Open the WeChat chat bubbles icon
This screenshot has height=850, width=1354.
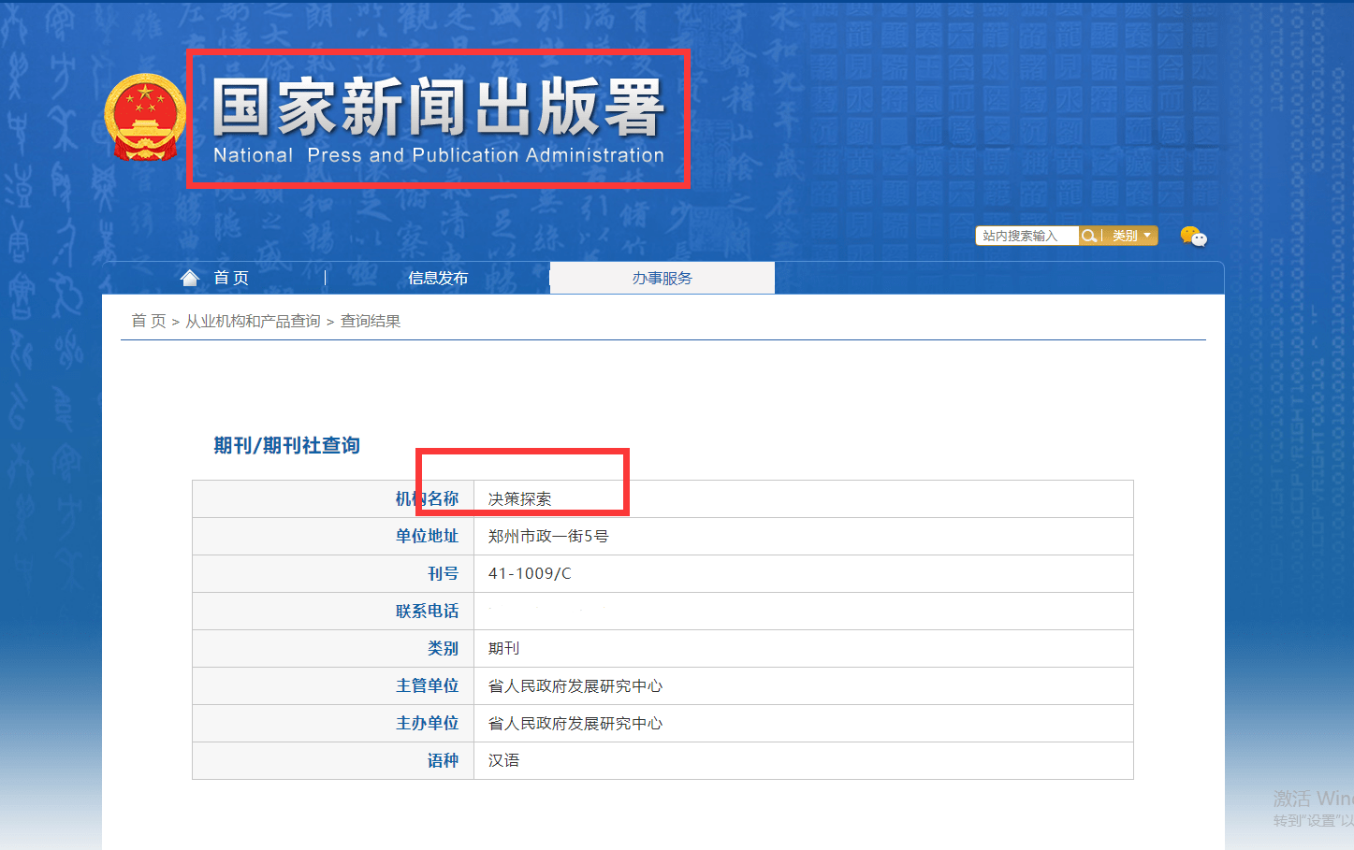point(1193,237)
